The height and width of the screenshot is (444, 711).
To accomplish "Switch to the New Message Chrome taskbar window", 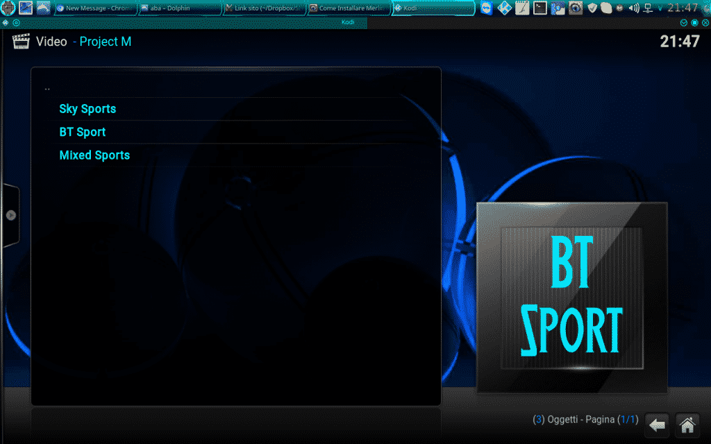I will click(96, 8).
